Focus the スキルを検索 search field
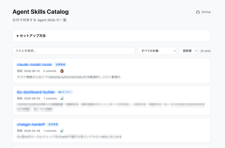225x148 pixels. (74, 51)
